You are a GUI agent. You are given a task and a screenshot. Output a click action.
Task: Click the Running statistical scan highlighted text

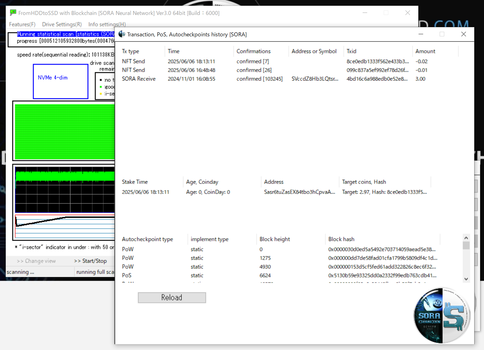tap(66, 34)
